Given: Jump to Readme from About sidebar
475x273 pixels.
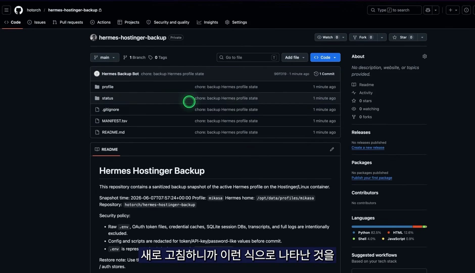Looking at the screenshot, I should (x=363, y=85).
